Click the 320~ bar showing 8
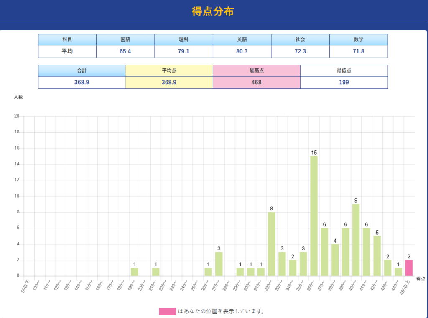The image size is (428, 318). 271,244
